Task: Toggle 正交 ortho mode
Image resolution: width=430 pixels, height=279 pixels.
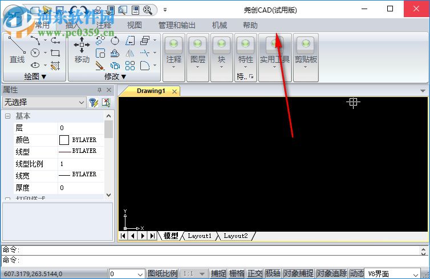Action: pyautogui.click(x=255, y=273)
